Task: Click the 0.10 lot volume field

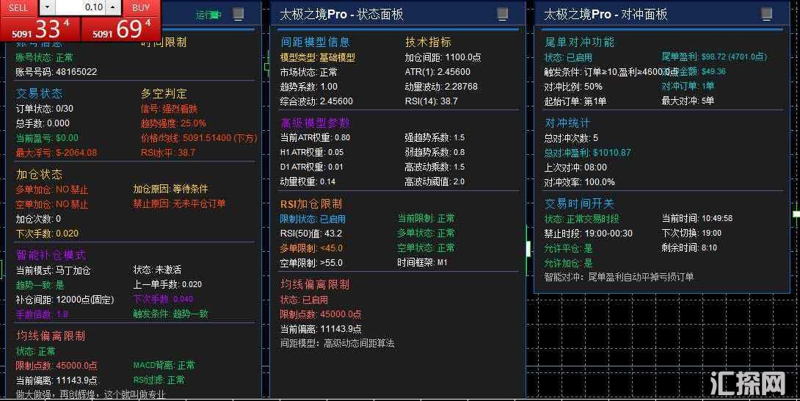Action: click(x=81, y=7)
